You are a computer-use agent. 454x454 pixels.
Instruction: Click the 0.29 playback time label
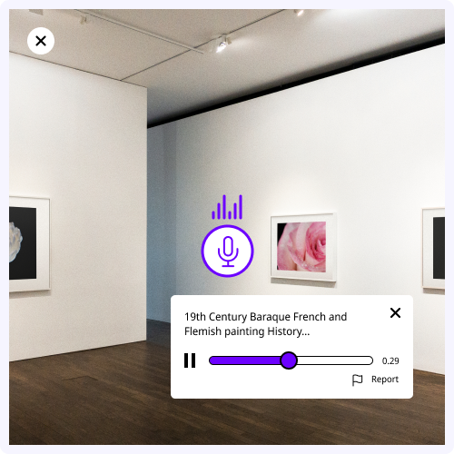(x=390, y=360)
